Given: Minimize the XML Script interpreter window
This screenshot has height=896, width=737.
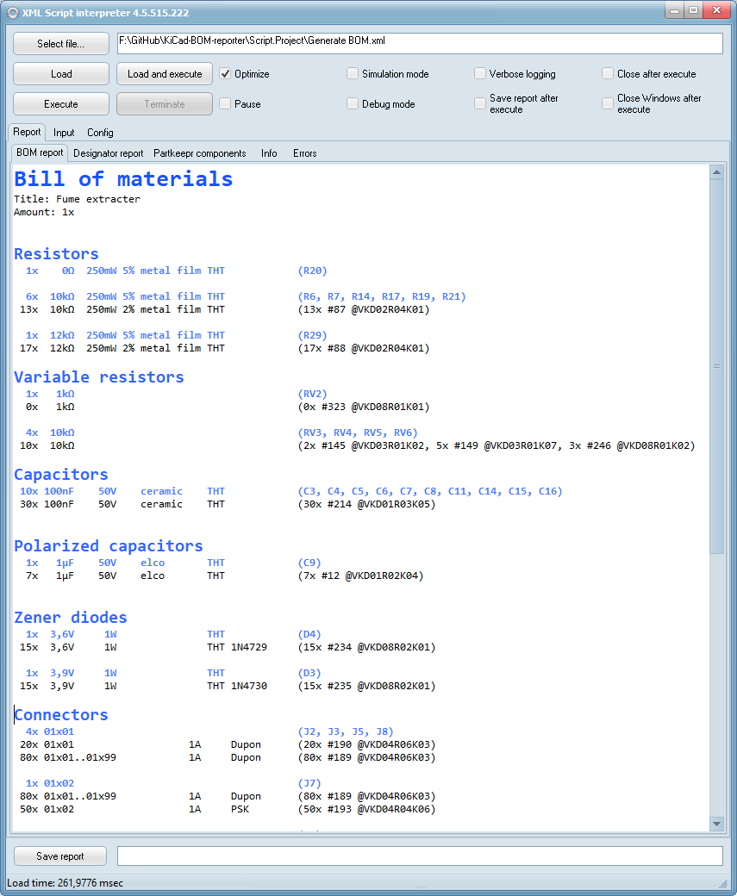Looking at the screenshot, I should pyautogui.click(x=675, y=10).
